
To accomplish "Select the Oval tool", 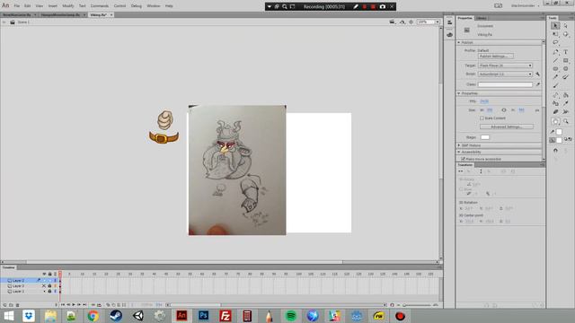I will pyautogui.click(x=555, y=69).
